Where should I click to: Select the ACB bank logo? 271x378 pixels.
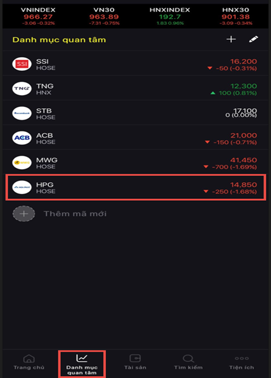point(22,138)
